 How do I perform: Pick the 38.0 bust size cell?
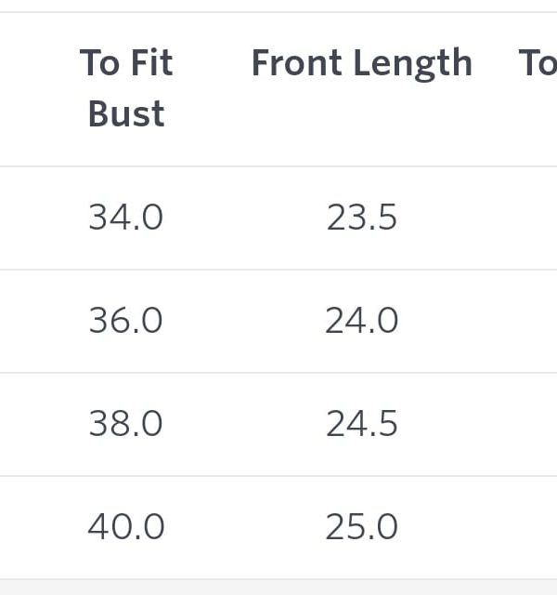pyautogui.click(x=126, y=424)
